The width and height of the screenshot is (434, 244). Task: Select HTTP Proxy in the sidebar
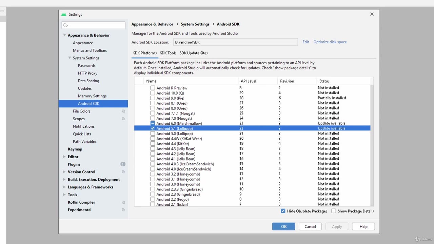[87, 73]
